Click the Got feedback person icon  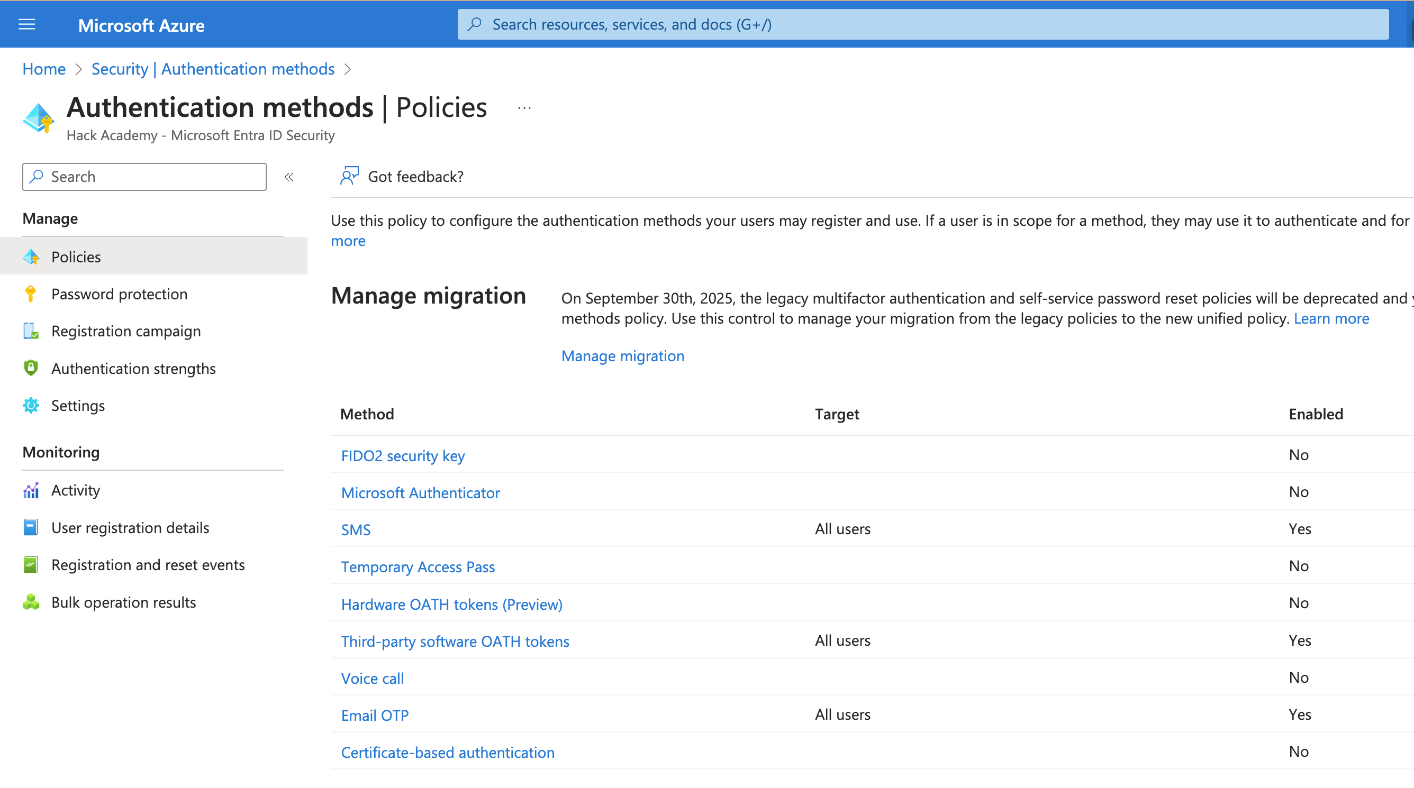tap(349, 176)
